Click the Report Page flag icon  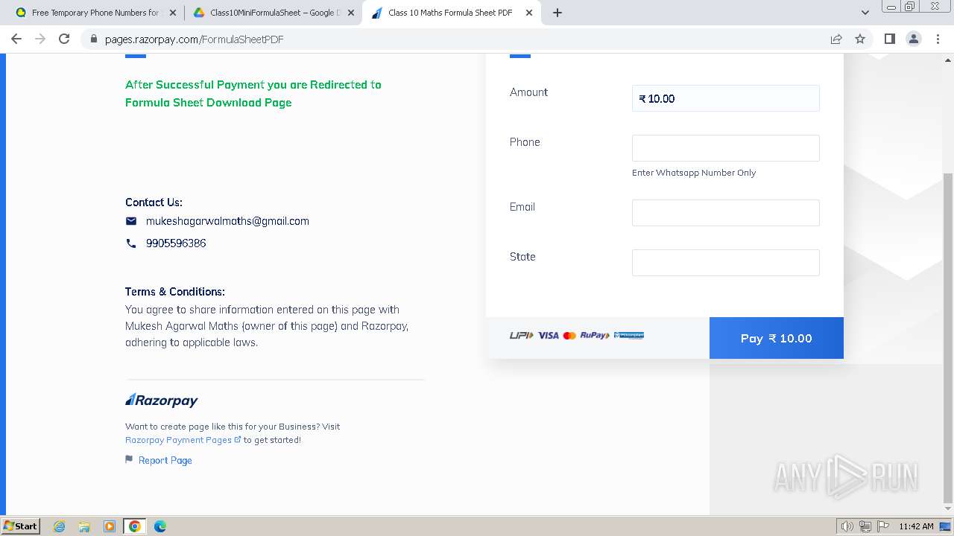click(129, 460)
